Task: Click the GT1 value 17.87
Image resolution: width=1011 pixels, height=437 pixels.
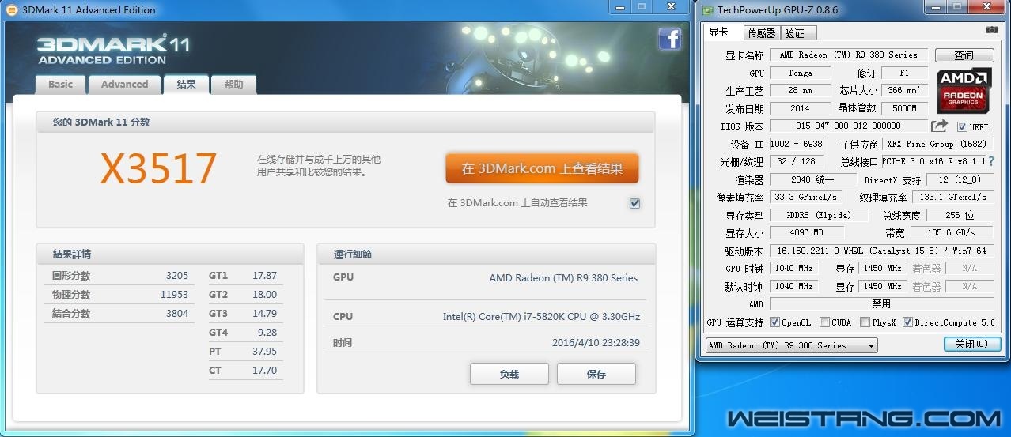Action: [x=264, y=276]
